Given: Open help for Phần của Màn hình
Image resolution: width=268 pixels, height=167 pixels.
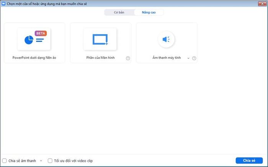Looking at the screenshot, I should click(128, 58).
